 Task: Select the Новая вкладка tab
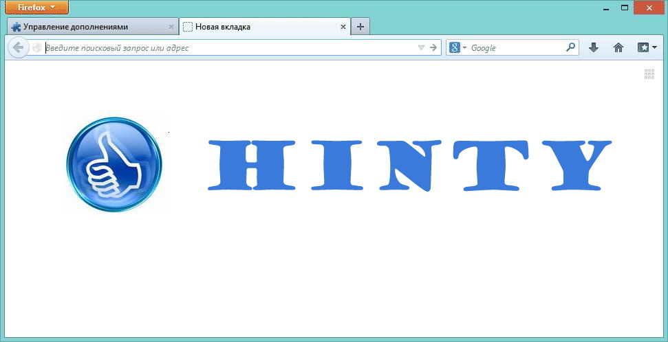pyautogui.click(x=265, y=27)
